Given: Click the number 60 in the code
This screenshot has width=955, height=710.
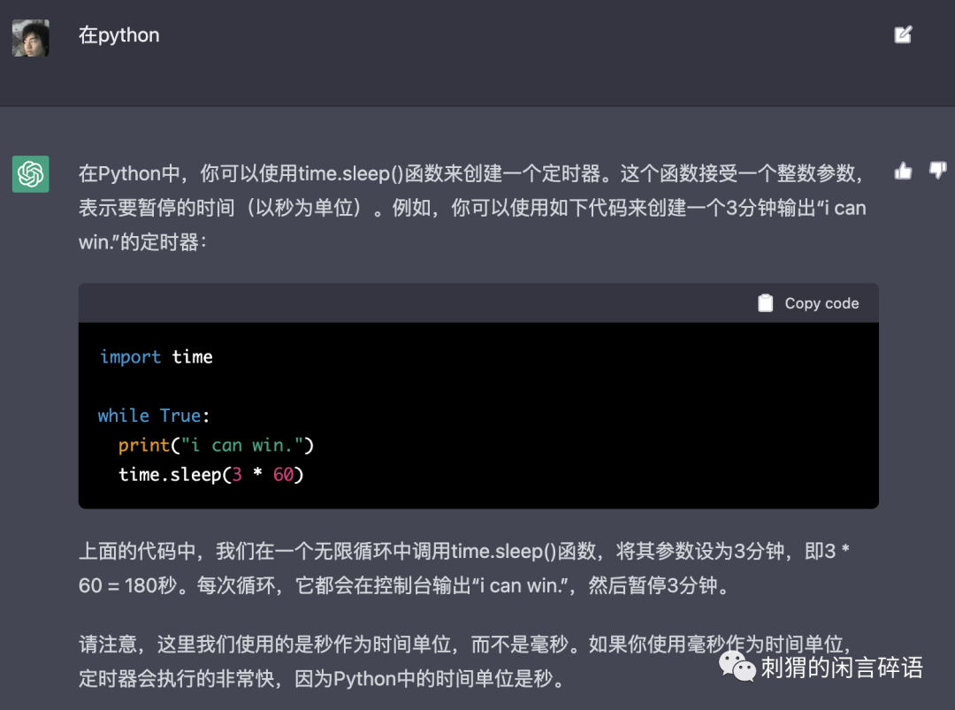Looking at the screenshot, I should (x=283, y=475).
